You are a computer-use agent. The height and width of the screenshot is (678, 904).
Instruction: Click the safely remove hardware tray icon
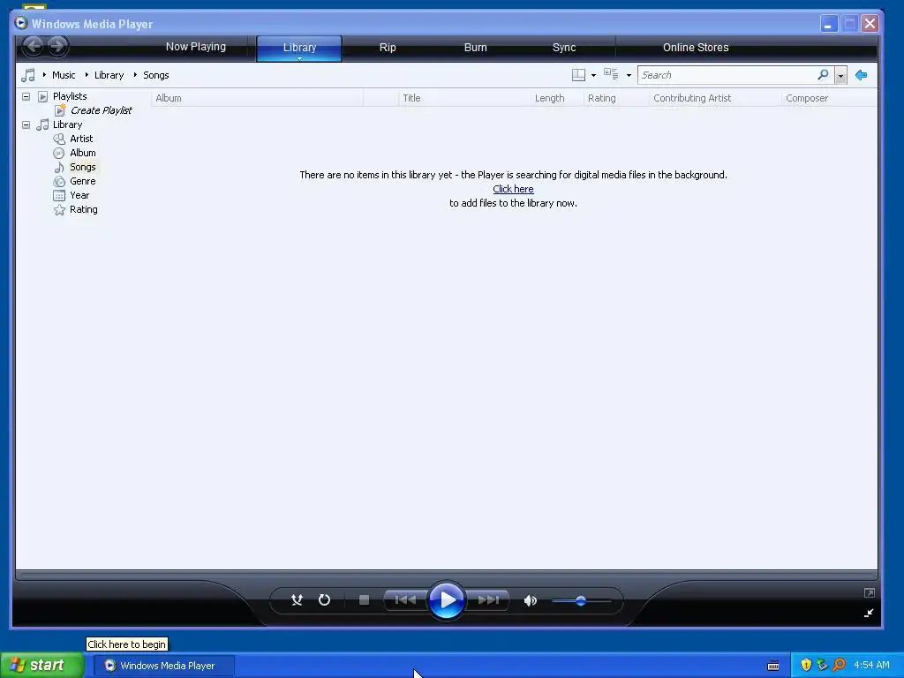click(822, 666)
